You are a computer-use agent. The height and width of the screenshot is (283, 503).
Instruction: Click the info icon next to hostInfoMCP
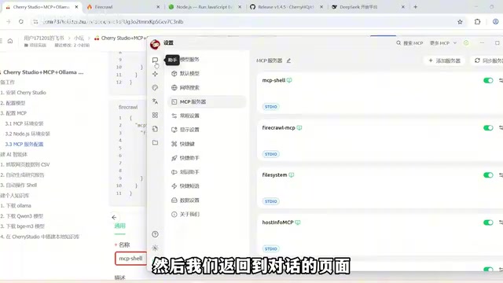click(298, 222)
